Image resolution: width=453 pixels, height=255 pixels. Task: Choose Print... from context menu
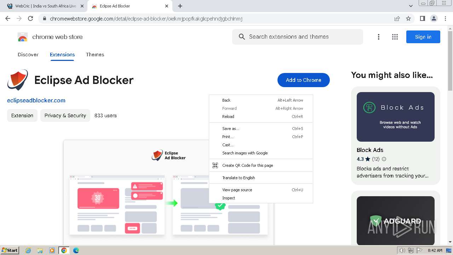[x=261, y=137]
